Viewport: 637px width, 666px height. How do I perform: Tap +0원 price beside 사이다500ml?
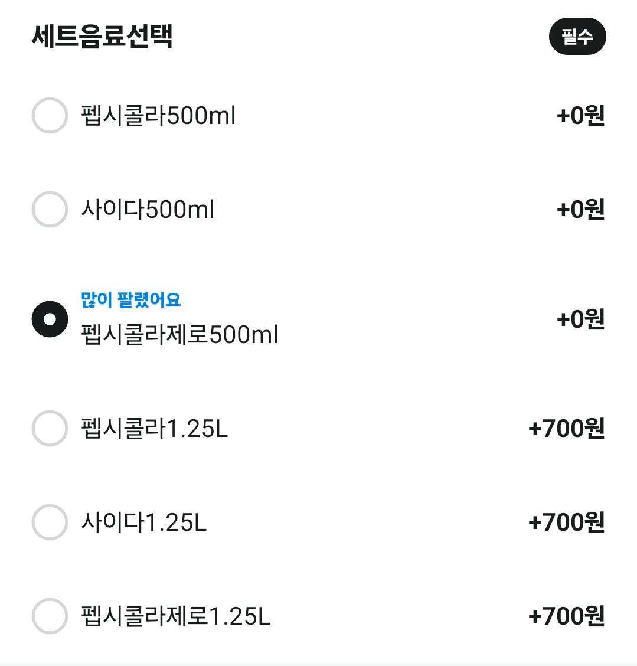point(581,210)
